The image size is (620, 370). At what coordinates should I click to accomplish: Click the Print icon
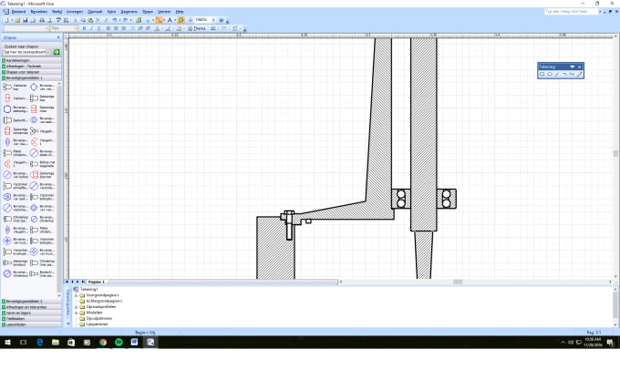(x=42, y=20)
